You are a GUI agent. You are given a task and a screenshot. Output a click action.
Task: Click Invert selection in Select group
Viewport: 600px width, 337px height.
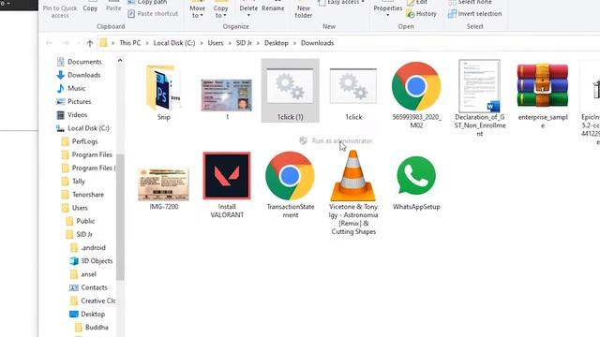tap(475, 14)
